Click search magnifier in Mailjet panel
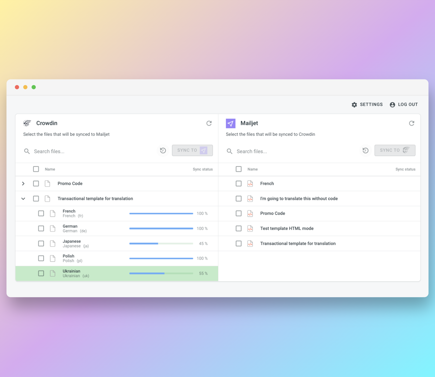The width and height of the screenshot is (435, 377). tap(229, 151)
